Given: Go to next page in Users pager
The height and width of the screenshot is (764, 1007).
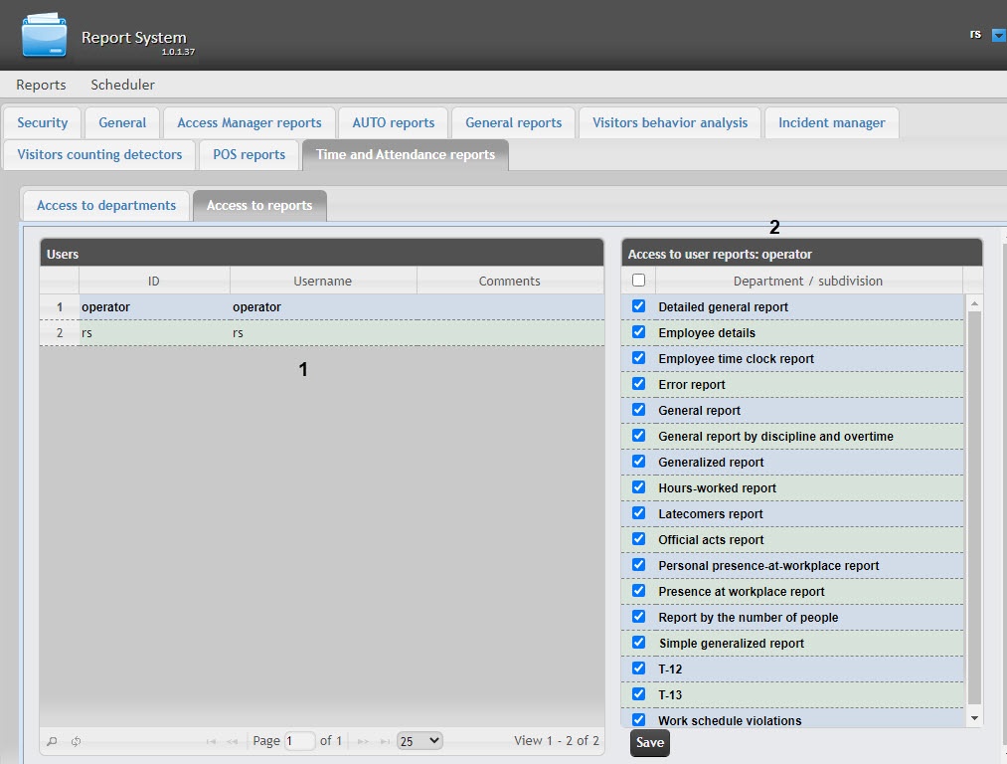Looking at the screenshot, I should tap(363, 741).
